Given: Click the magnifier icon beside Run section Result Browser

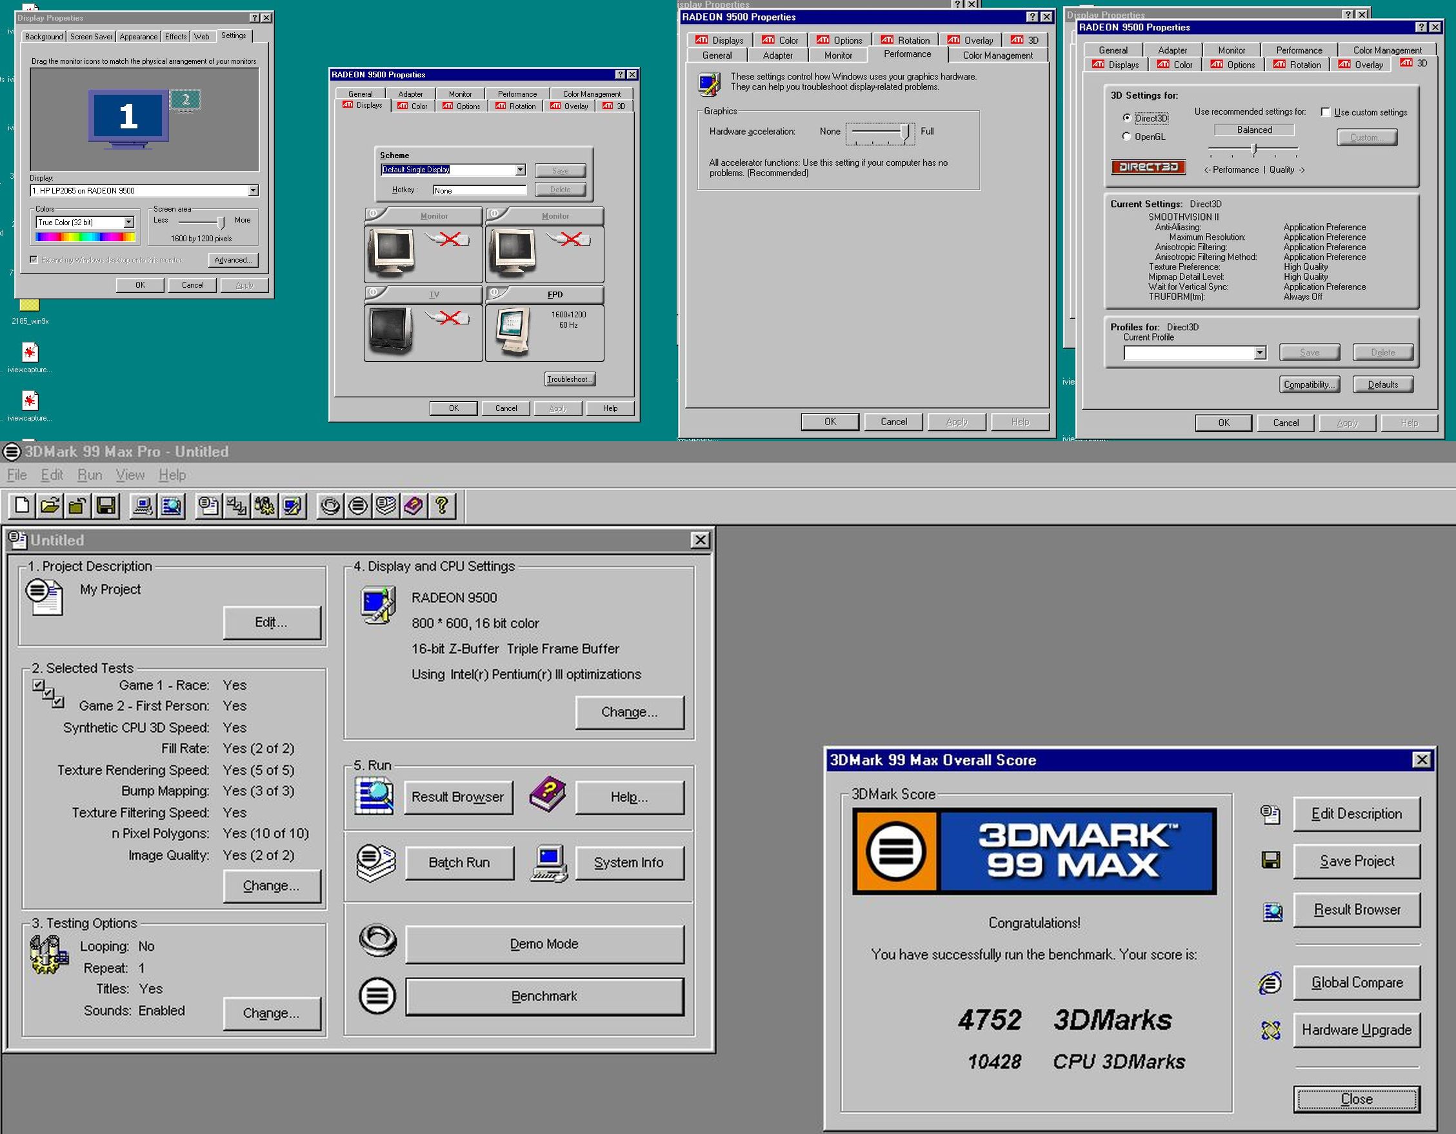Looking at the screenshot, I should tap(374, 796).
